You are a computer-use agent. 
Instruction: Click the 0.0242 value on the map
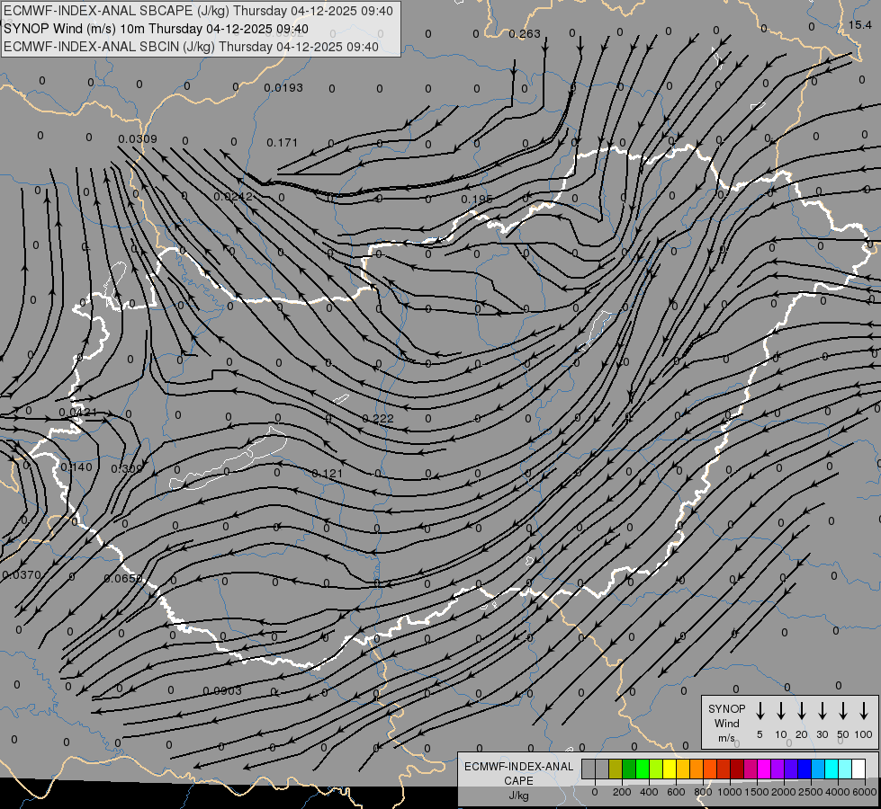pyautogui.click(x=233, y=197)
